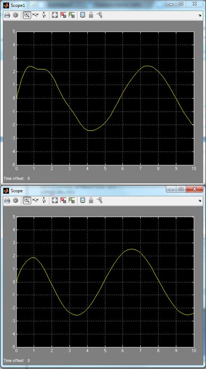Save current axes settings in lower Scope
The width and height of the screenshot is (206, 369).
click(x=63, y=200)
